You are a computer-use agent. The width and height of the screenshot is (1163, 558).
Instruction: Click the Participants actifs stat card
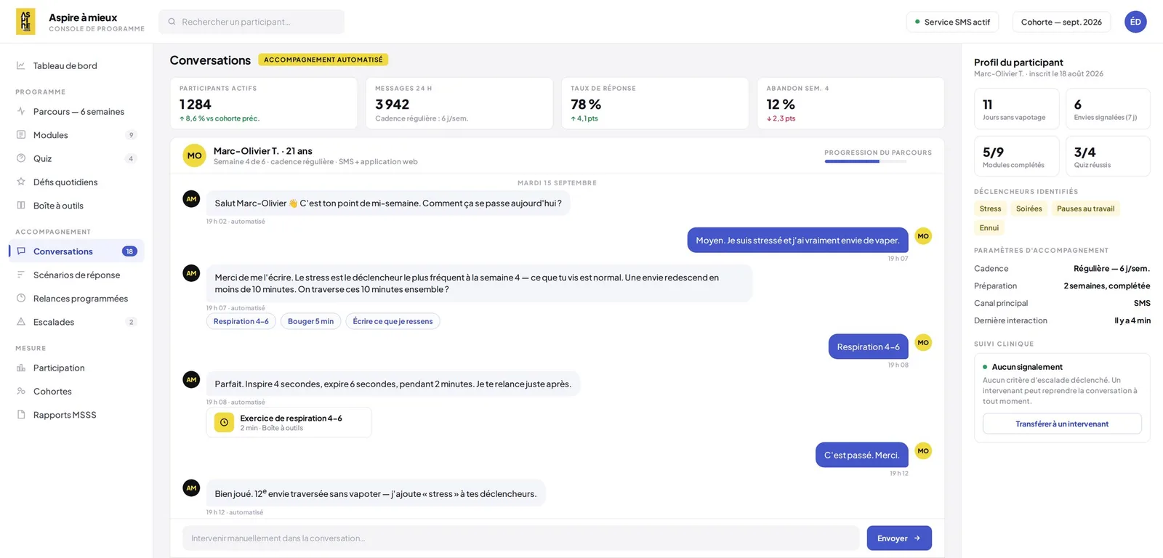pos(264,103)
